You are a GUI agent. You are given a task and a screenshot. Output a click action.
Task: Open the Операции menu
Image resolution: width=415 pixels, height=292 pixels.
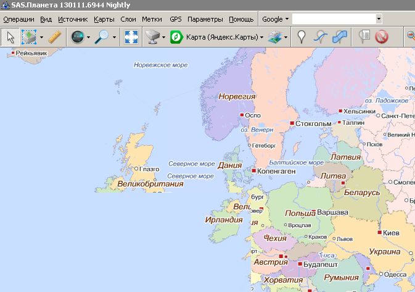click(x=18, y=19)
